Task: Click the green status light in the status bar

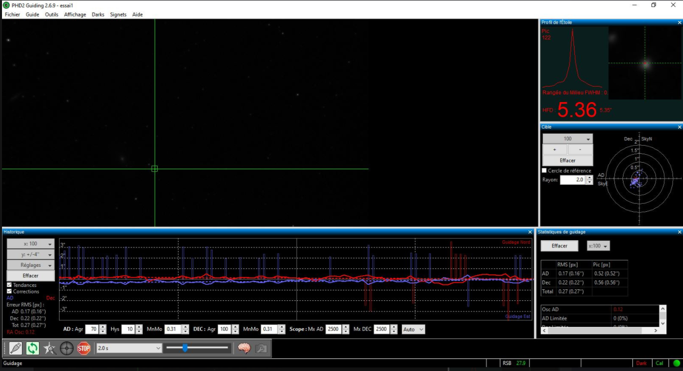Action: pyautogui.click(x=676, y=363)
